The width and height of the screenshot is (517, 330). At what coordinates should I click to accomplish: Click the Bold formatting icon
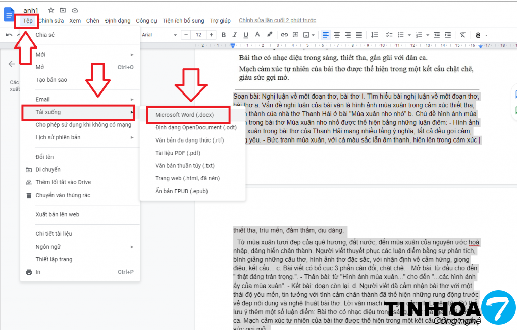[223, 35]
